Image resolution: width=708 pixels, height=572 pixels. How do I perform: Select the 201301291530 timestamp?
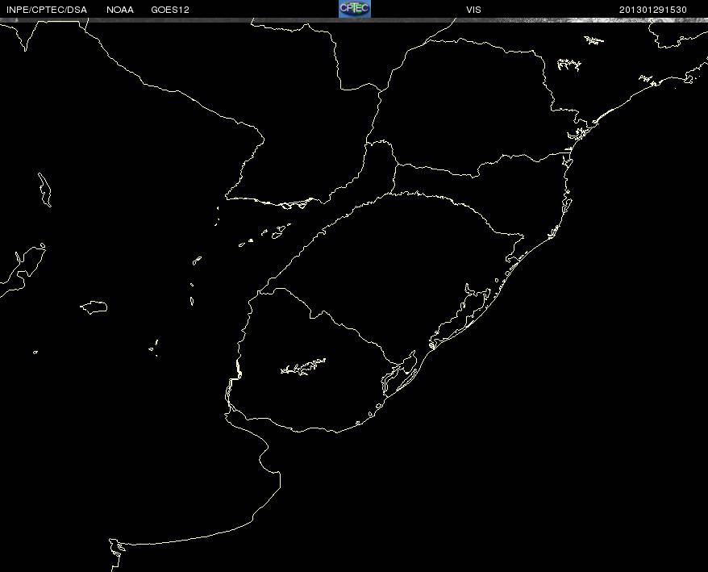pos(653,10)
